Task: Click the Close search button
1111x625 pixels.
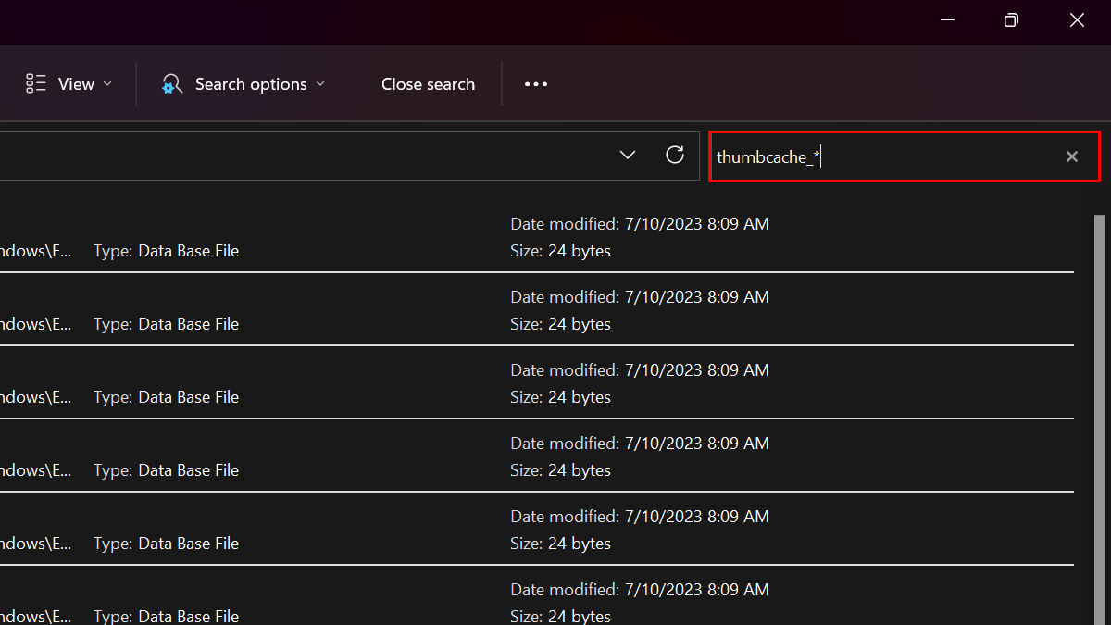Action: 428,84
